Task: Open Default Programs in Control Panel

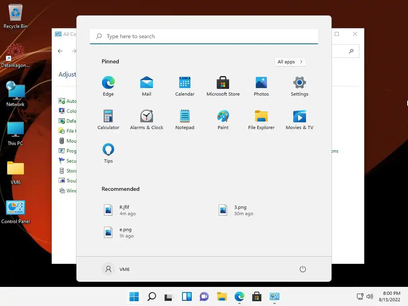Action: tap(68, 121)
